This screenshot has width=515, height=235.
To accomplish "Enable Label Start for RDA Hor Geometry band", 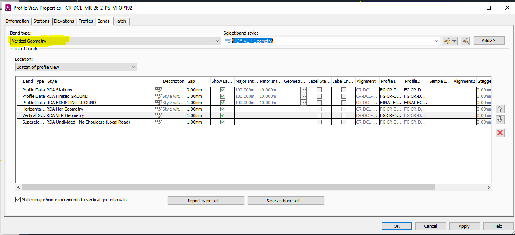I will 319,109.
